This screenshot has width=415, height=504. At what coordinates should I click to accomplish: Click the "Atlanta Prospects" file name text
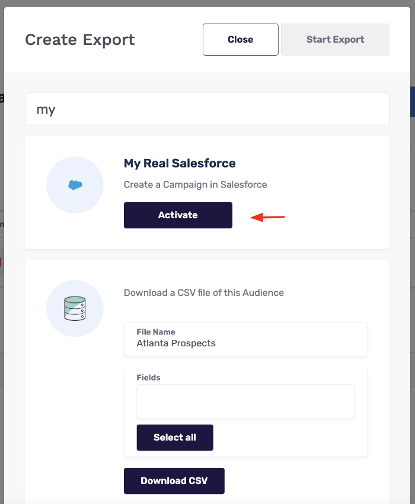pos(176,343)
